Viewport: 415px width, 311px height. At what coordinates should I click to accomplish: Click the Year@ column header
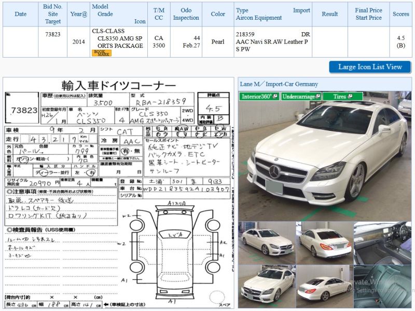(79, 14)
